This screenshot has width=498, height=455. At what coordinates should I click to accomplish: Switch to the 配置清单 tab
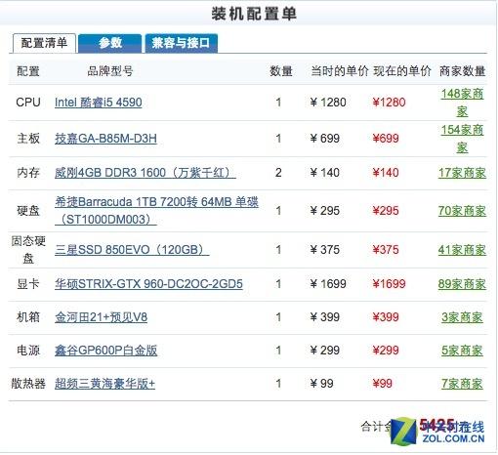click(x=44, y=43)
